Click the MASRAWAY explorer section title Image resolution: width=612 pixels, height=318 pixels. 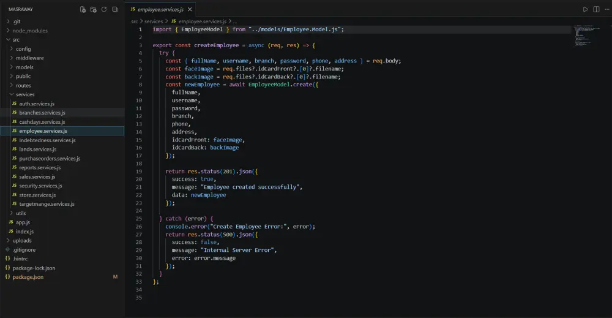[x=21, y=9]
